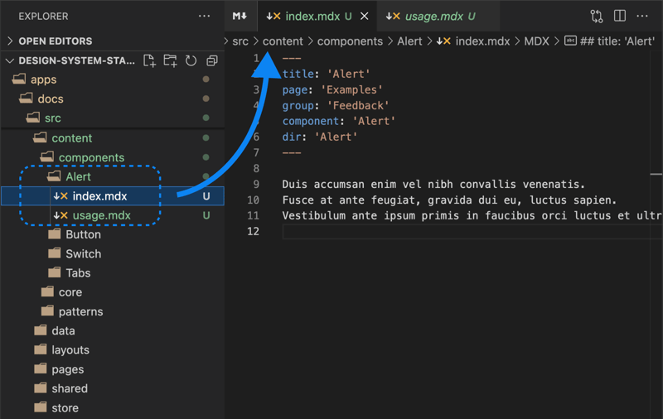The height and width of the screenshot is (419, 663).
Task: Open Explorer views and more actions menu
Action: tap(204, 16)
